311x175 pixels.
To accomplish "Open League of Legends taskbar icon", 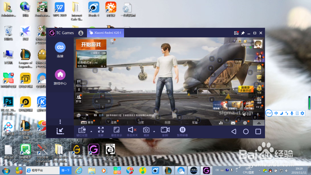I will pyautogui.click(x=168, y=170).
